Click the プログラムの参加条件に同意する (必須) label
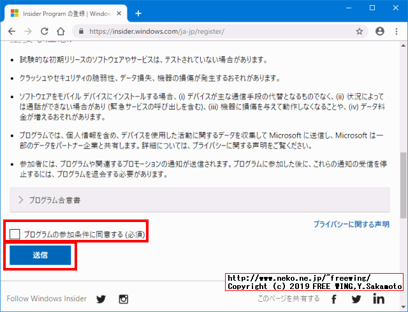This screenshot has width=408, height=312. click(x=84, y=234)
